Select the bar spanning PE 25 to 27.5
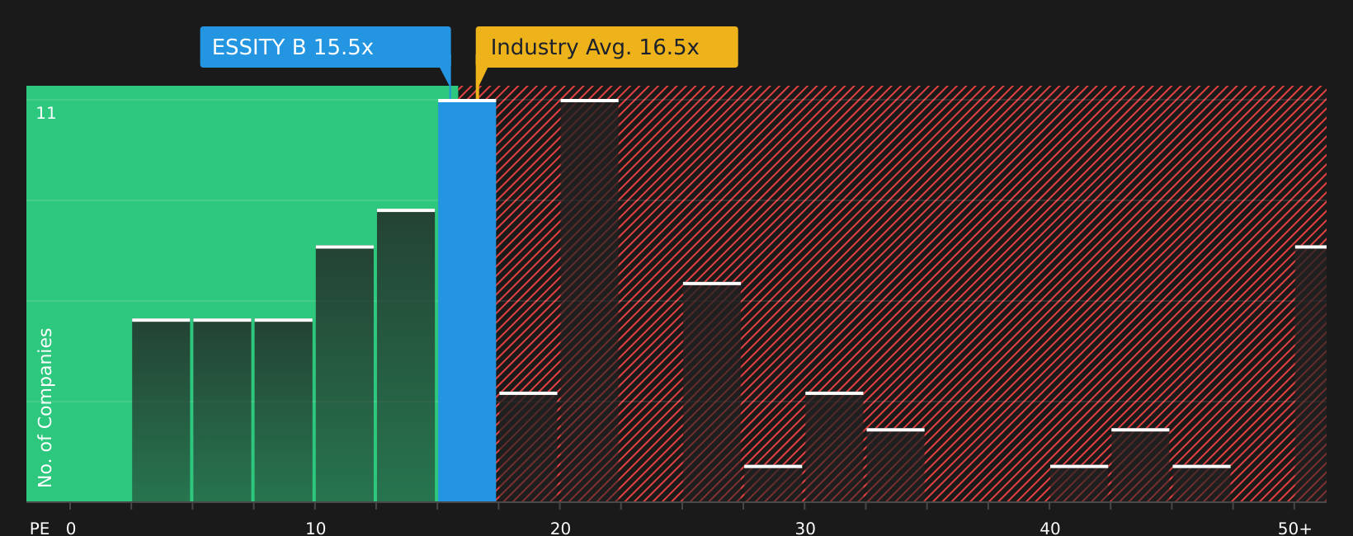The width and height of the screenshot is (1353, 536). point(712,392)
